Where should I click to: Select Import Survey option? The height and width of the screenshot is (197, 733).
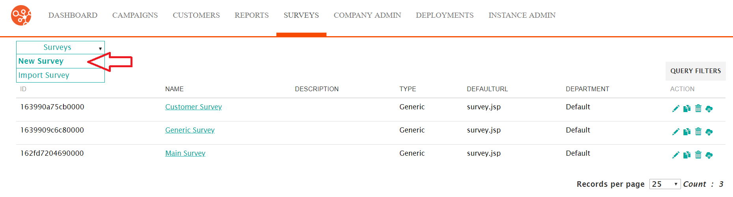click(x=44, y=75)
